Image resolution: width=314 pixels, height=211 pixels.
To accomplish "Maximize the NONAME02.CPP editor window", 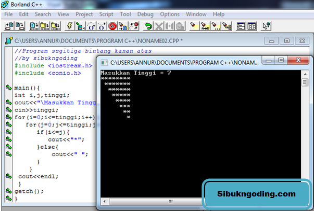I will [287, 41].
